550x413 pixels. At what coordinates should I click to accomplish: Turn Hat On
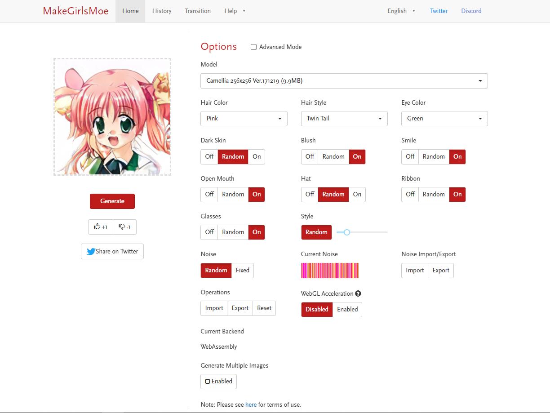(357, 194)
